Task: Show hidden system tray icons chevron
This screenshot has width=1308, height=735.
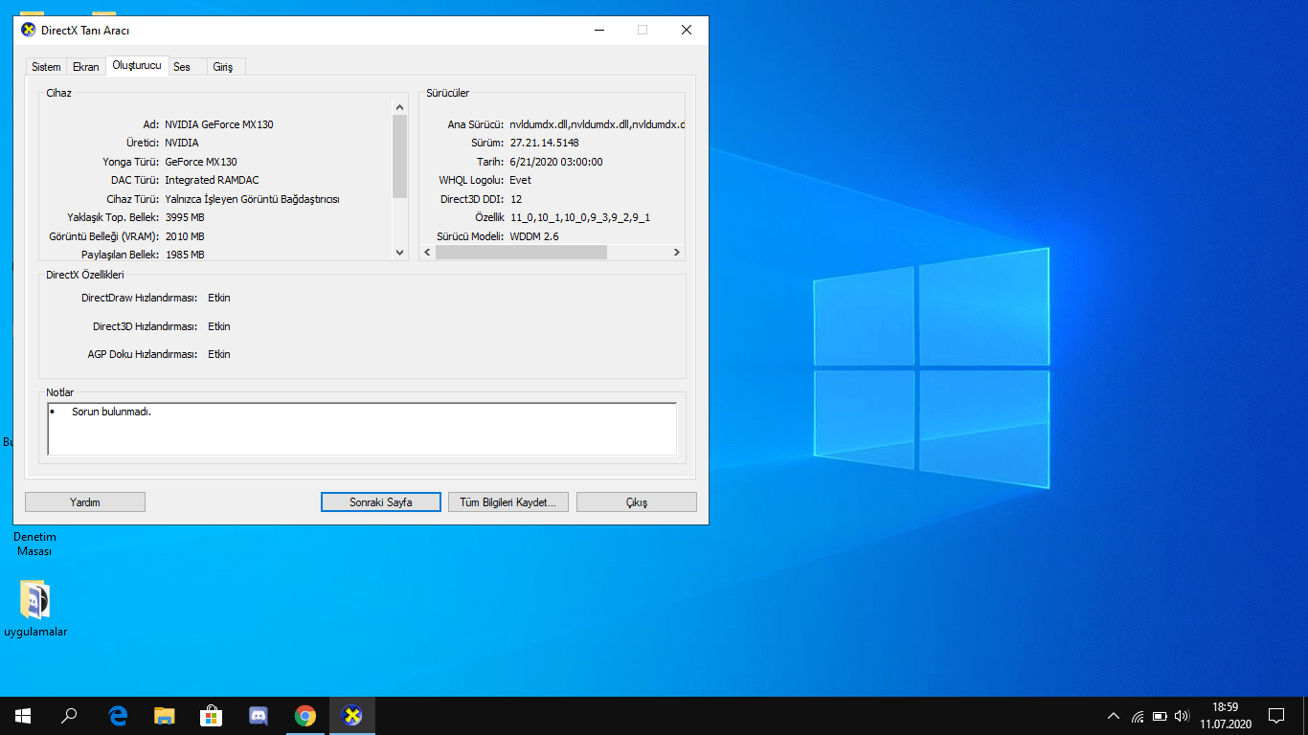Action: pos(1114,716)
